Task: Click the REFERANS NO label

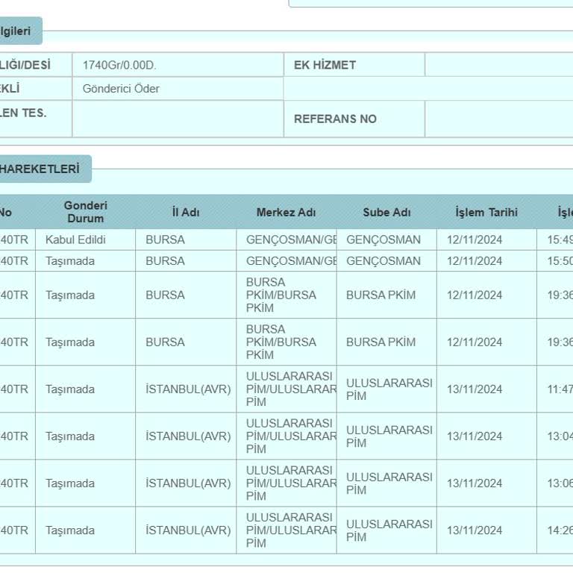Action: tap(335, 119)
